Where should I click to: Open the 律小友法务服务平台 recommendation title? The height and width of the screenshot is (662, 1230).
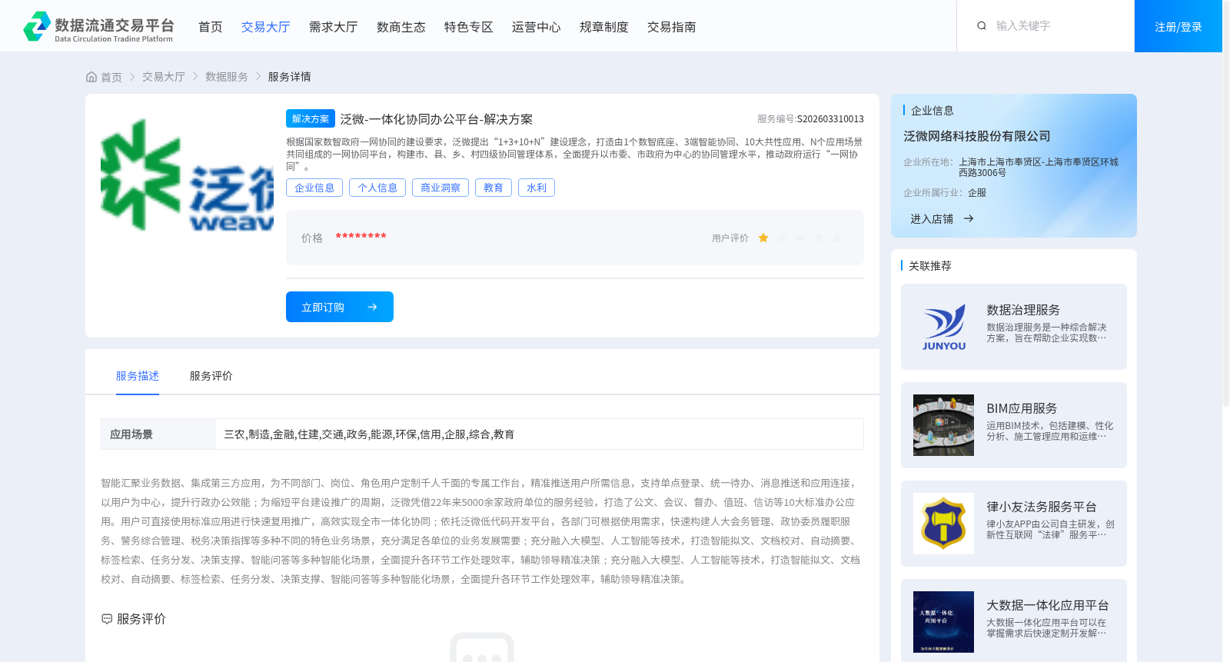pyautogui.click(x=1042, y=507)
